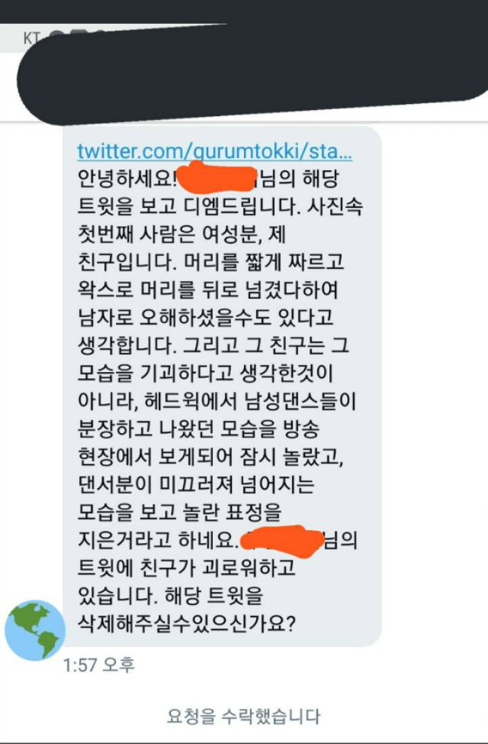Click the line 모습을 기괴하다고 생각한것이
The height and width of the screenshot is (744, 488).
point(205,373)
